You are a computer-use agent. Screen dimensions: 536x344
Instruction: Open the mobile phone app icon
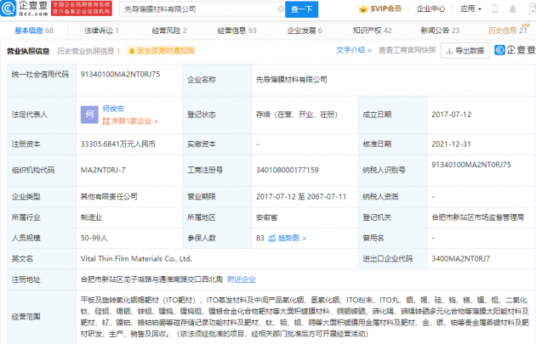coord(494,9)
